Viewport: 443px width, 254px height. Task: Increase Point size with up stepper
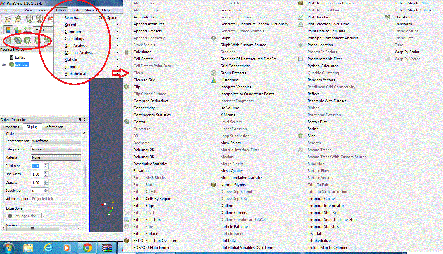tap(46, 164)
